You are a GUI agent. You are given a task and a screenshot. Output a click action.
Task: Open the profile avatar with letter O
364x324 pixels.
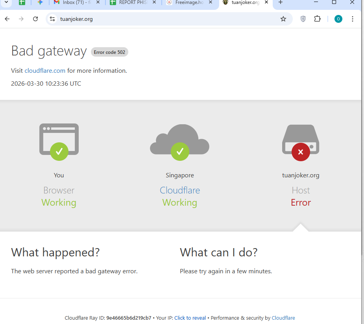pos(338,19)
